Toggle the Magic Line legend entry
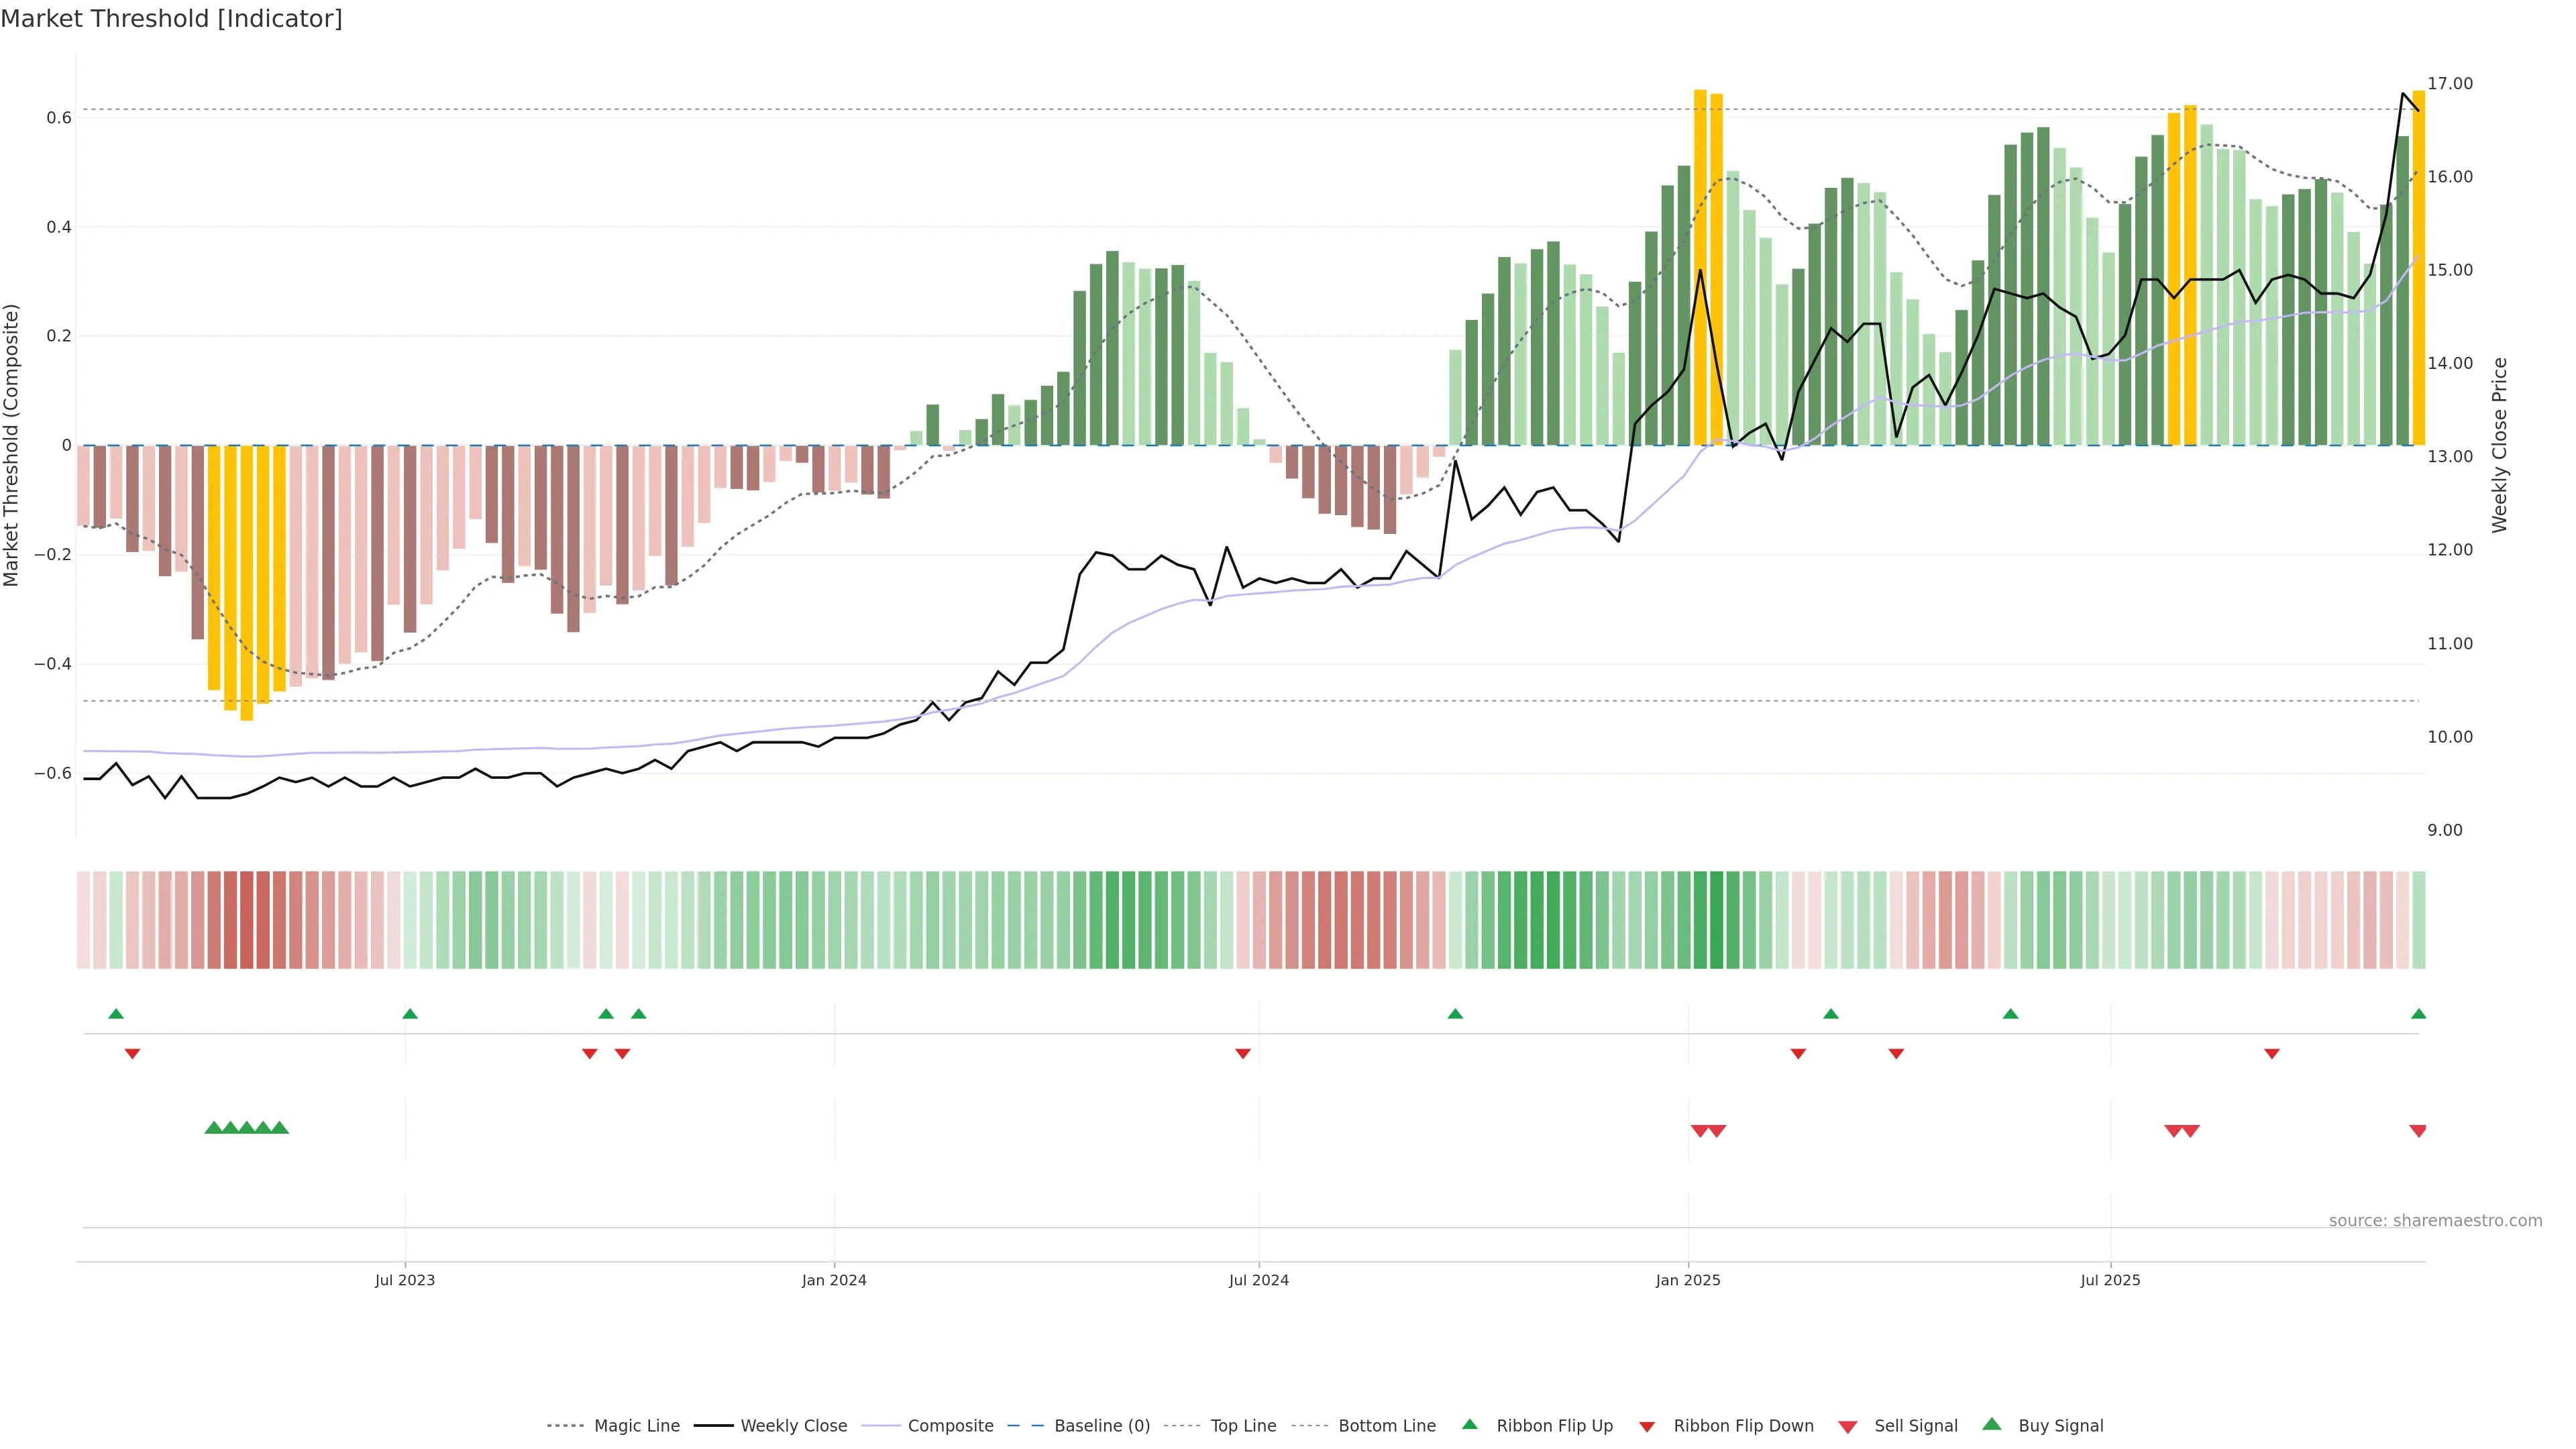Viewport: 2576px width, 1449px height. click(x=636, y=1426)
